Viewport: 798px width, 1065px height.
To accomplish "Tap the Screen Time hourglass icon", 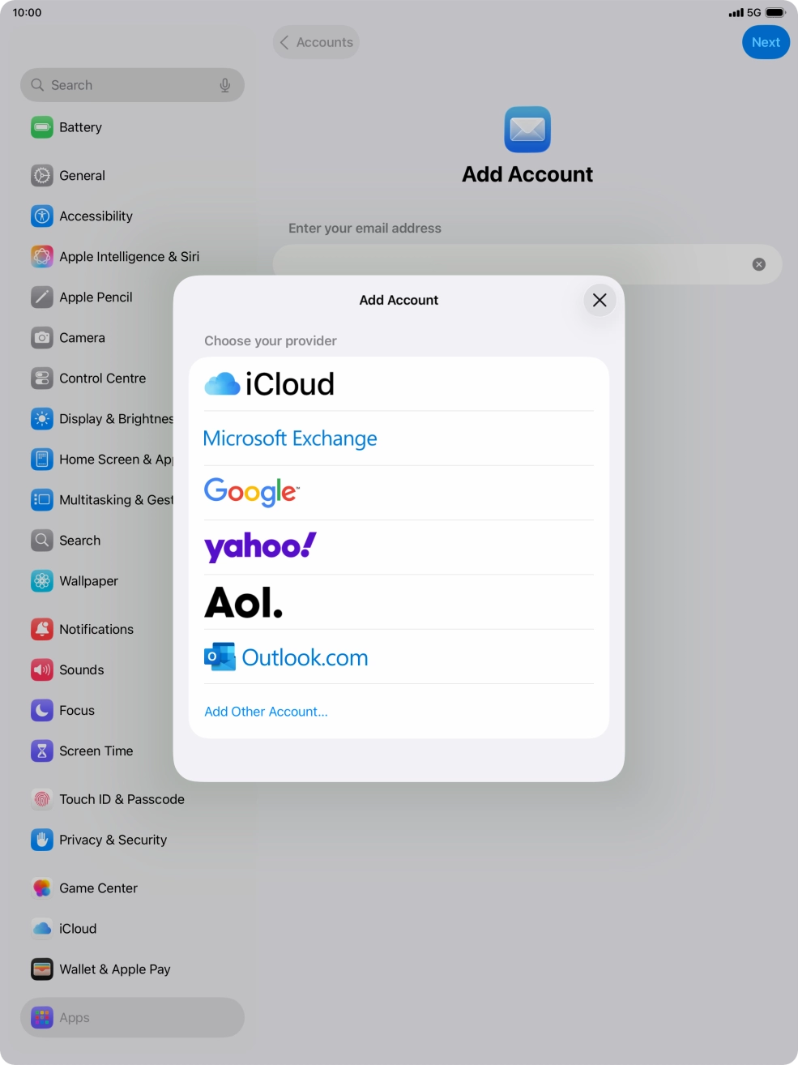I will (x=42, y=751).
